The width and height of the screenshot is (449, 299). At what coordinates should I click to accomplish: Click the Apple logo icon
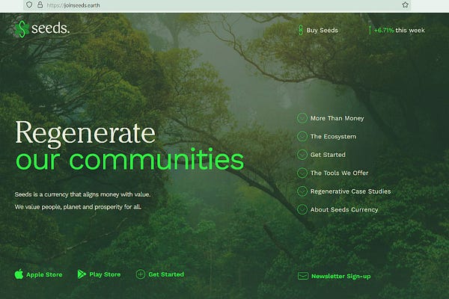pos(19,274)
